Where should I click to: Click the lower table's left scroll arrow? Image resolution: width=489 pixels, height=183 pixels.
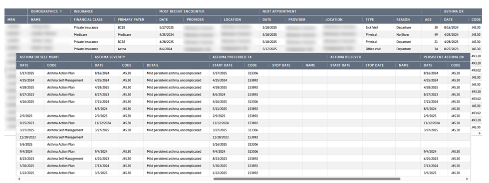[19, 179]
